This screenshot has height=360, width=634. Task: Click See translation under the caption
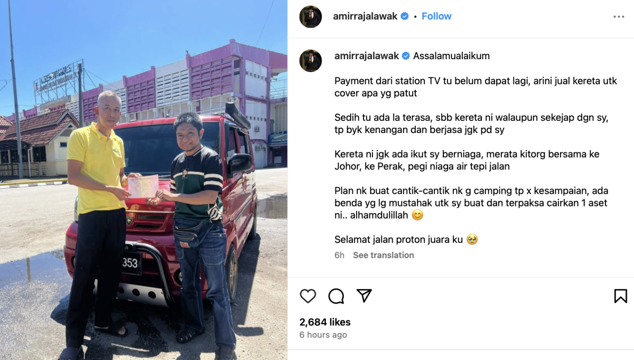pyautogui.click(x=384, y=255)
